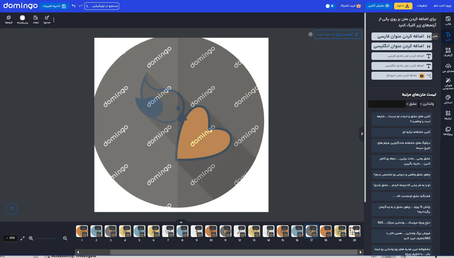Click the info icon beside add-to-cart button
The height and width of the screenshot is (258, 454).
[310, 34]
